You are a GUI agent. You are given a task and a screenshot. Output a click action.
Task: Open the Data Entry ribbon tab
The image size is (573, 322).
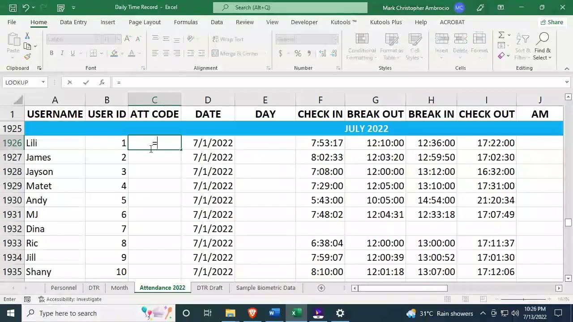(x=73, y=22)
